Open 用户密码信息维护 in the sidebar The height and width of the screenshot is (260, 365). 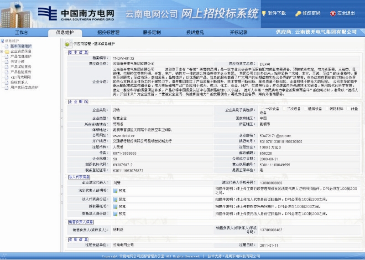(x=24, y=87)
